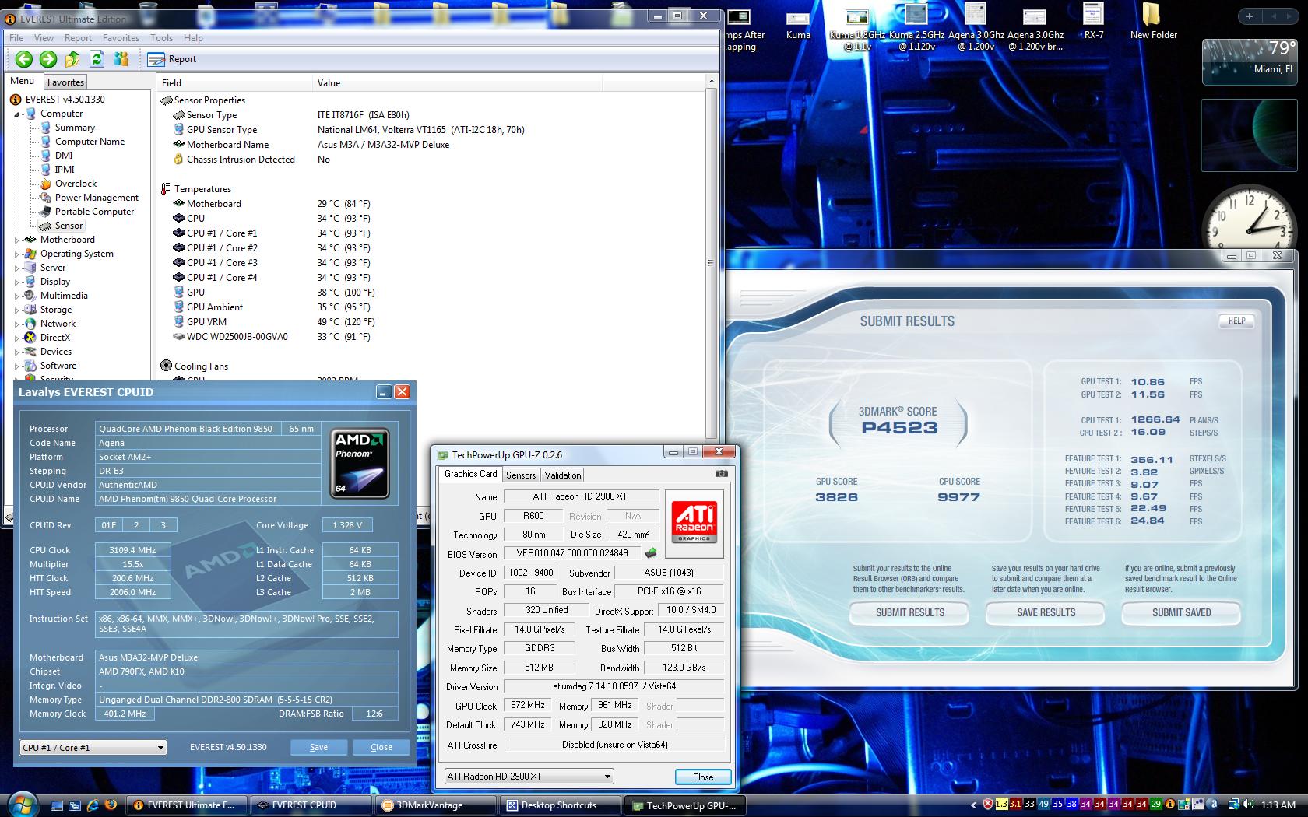Open the Sensors tab in GPU-Z
Screen dimensions: 1308x817
[x=521, y=475]
